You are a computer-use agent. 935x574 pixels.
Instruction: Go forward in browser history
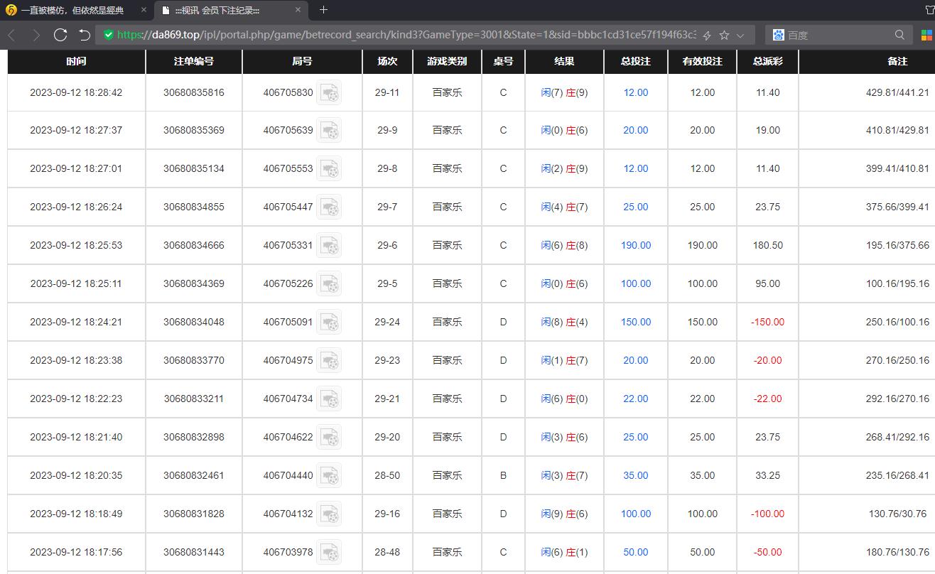click(36, 35)
